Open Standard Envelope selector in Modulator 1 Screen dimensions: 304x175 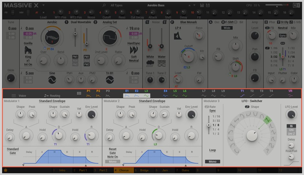pyautogui.click(x=52, y=101)
